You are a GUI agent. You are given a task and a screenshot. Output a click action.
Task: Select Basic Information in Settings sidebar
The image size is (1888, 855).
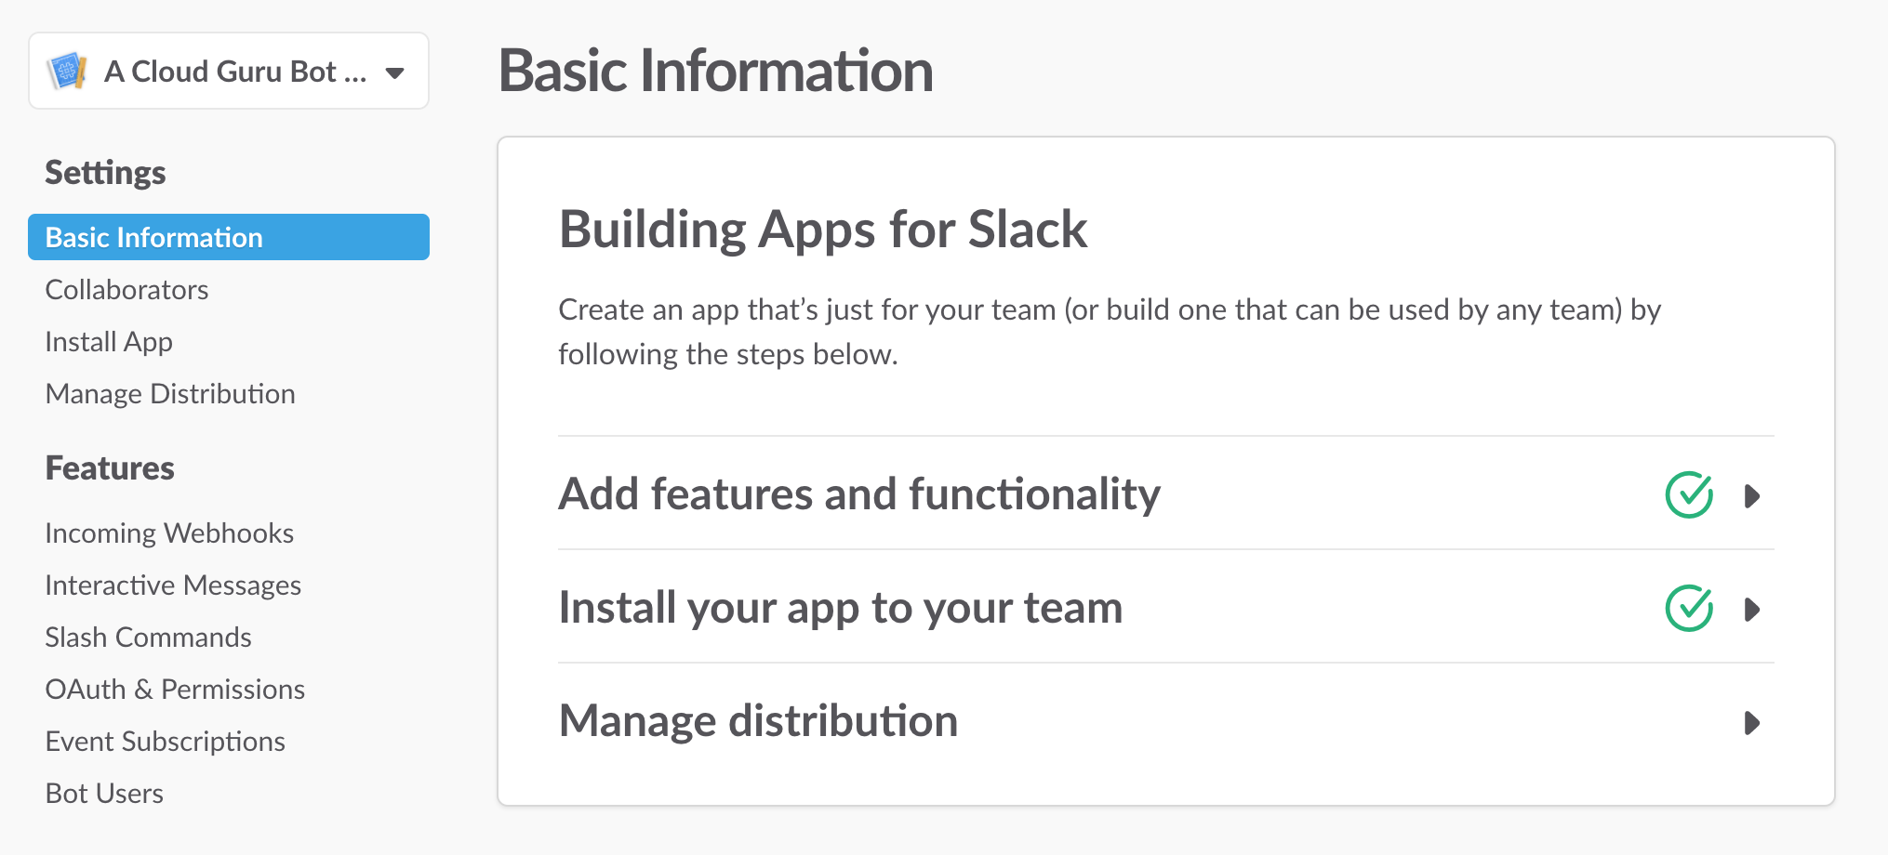(x=229, y=237)
